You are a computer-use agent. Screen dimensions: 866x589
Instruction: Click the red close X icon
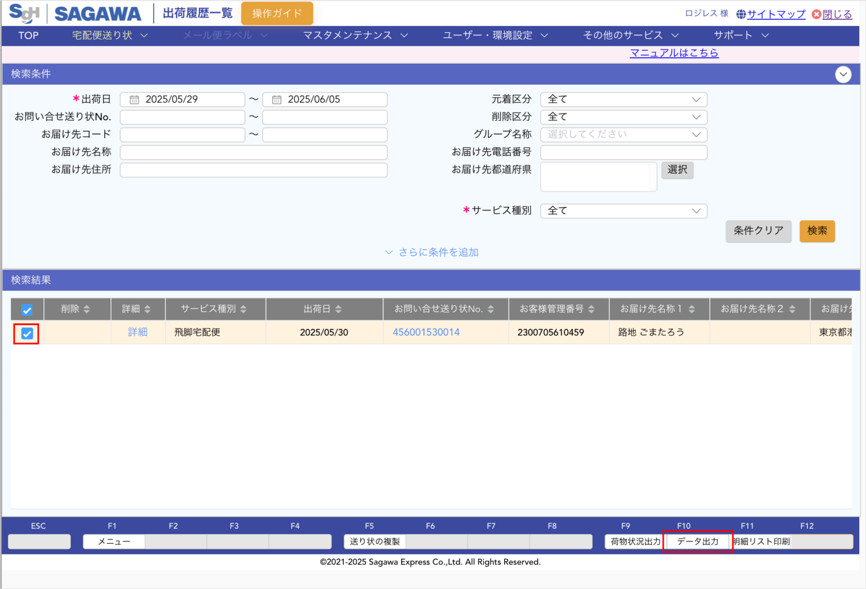pyautogui.click(x=816, y=14)
